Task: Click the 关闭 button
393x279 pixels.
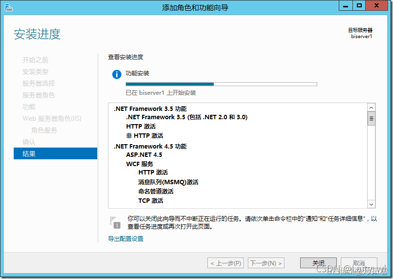Action: pos(318,263)
